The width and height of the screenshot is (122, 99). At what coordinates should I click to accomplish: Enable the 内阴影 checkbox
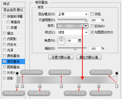point(4,39)
